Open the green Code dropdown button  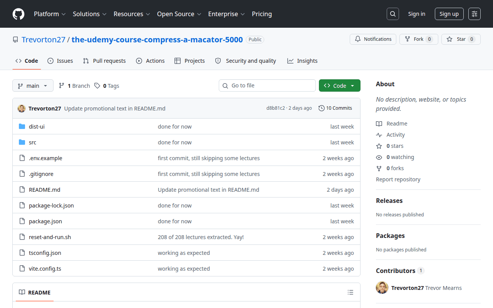(x=340, y=85)
